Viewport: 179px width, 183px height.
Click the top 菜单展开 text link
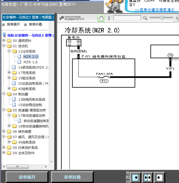pos(13,24)
